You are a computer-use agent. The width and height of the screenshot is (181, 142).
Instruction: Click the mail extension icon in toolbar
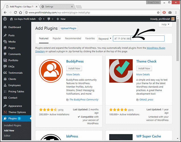(170, 12)
